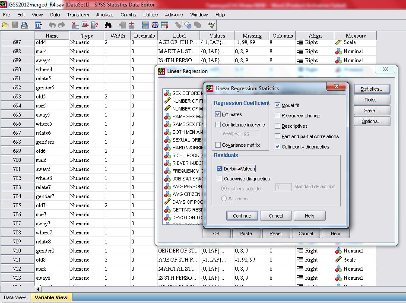Switch to the Data View tab

tap(15, 297)
